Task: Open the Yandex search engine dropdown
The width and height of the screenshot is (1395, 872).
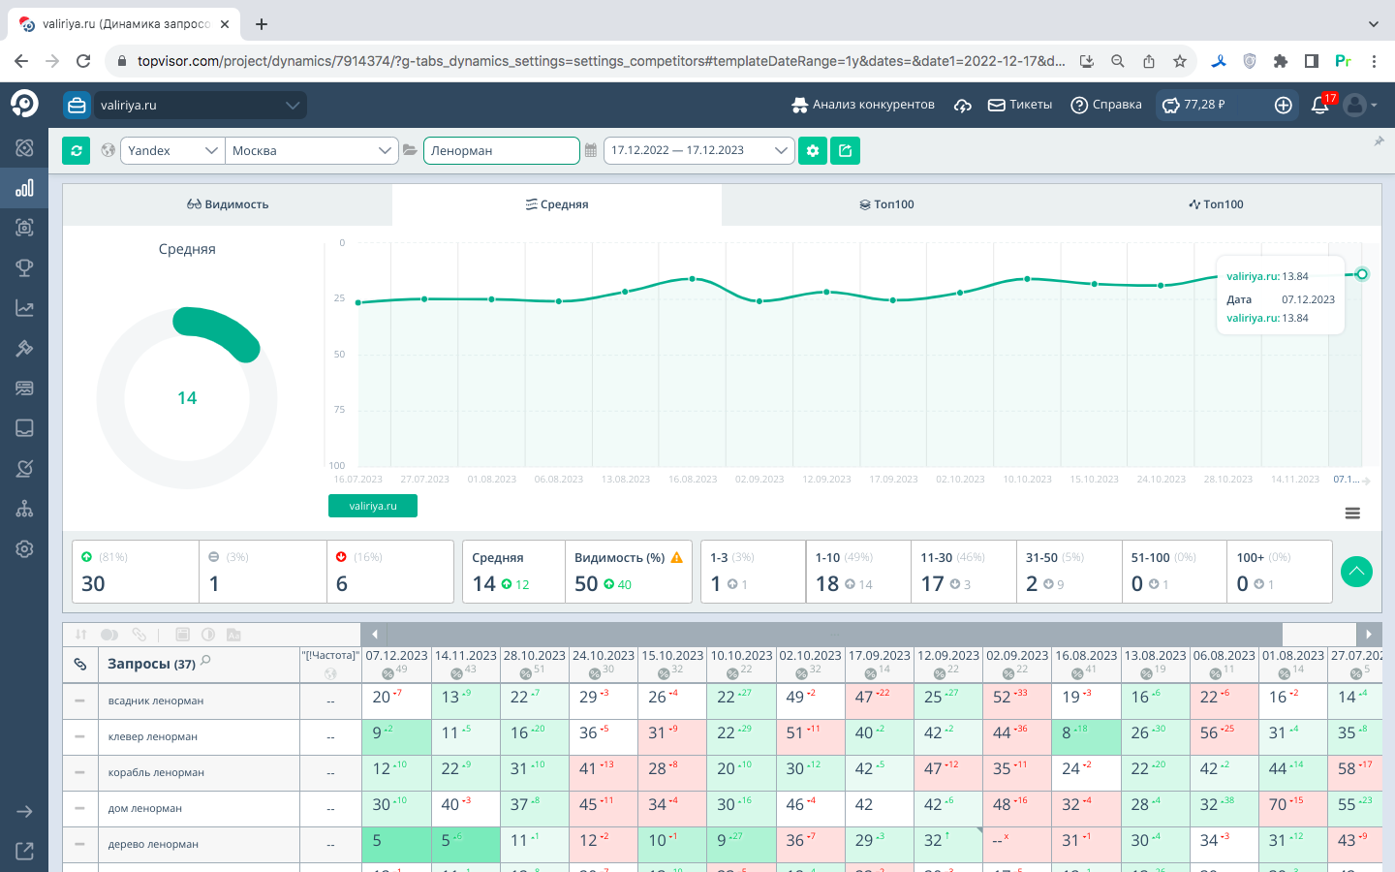Action: click(172, 150)
